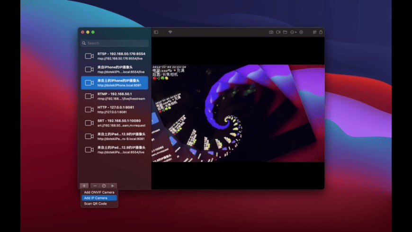
Task: Select iPad 12.9 camera with rtsp URL
Action: coord(115,150)
